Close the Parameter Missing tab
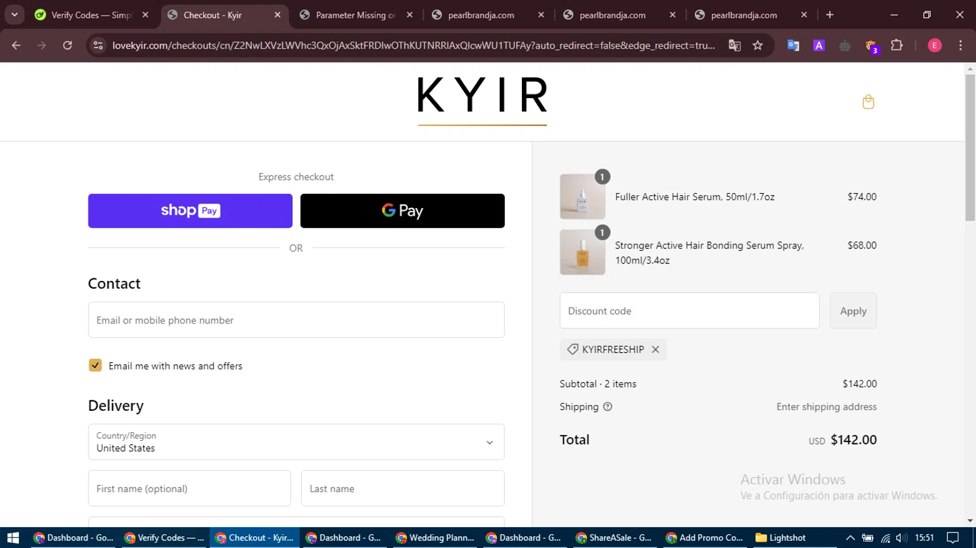The height and width of the screenshot is (548, 976). coord(409,15)
